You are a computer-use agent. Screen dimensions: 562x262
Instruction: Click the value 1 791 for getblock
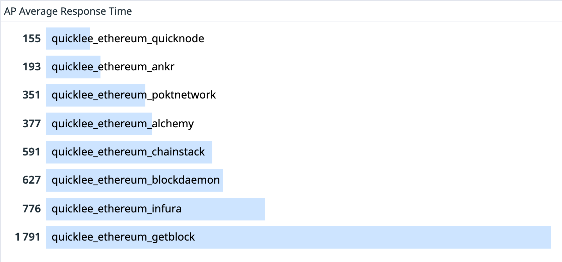click(27, 237)
